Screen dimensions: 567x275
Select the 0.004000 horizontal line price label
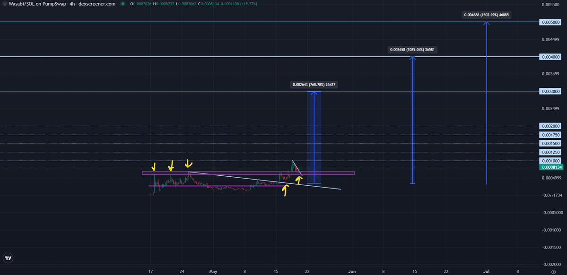pyautogui.click(x=550, y=57)
